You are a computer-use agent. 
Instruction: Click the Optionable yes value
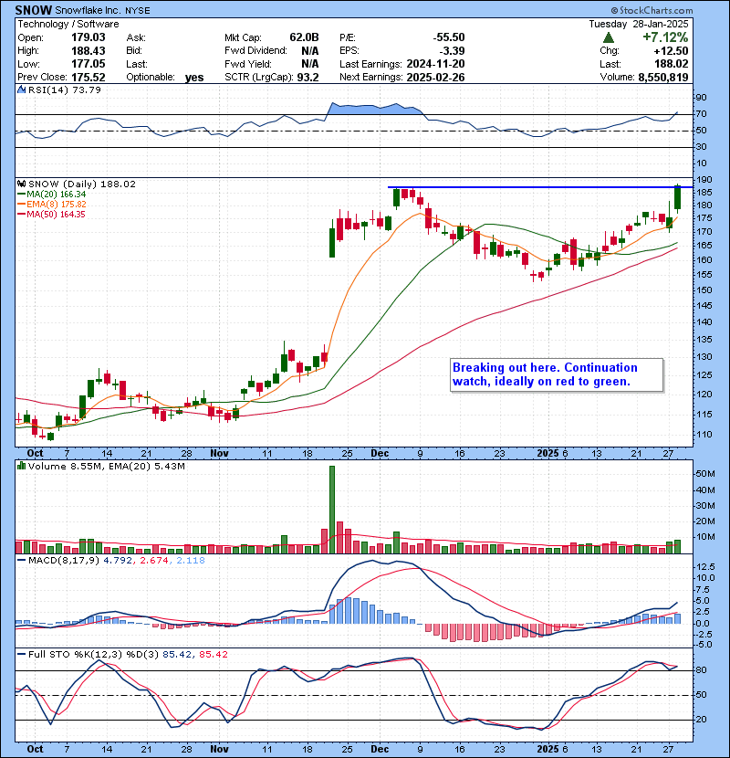pyautogui.click(x=194, y=78)
